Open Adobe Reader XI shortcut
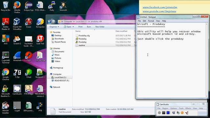This screenshot has height=118, width=210. (6, 24)
